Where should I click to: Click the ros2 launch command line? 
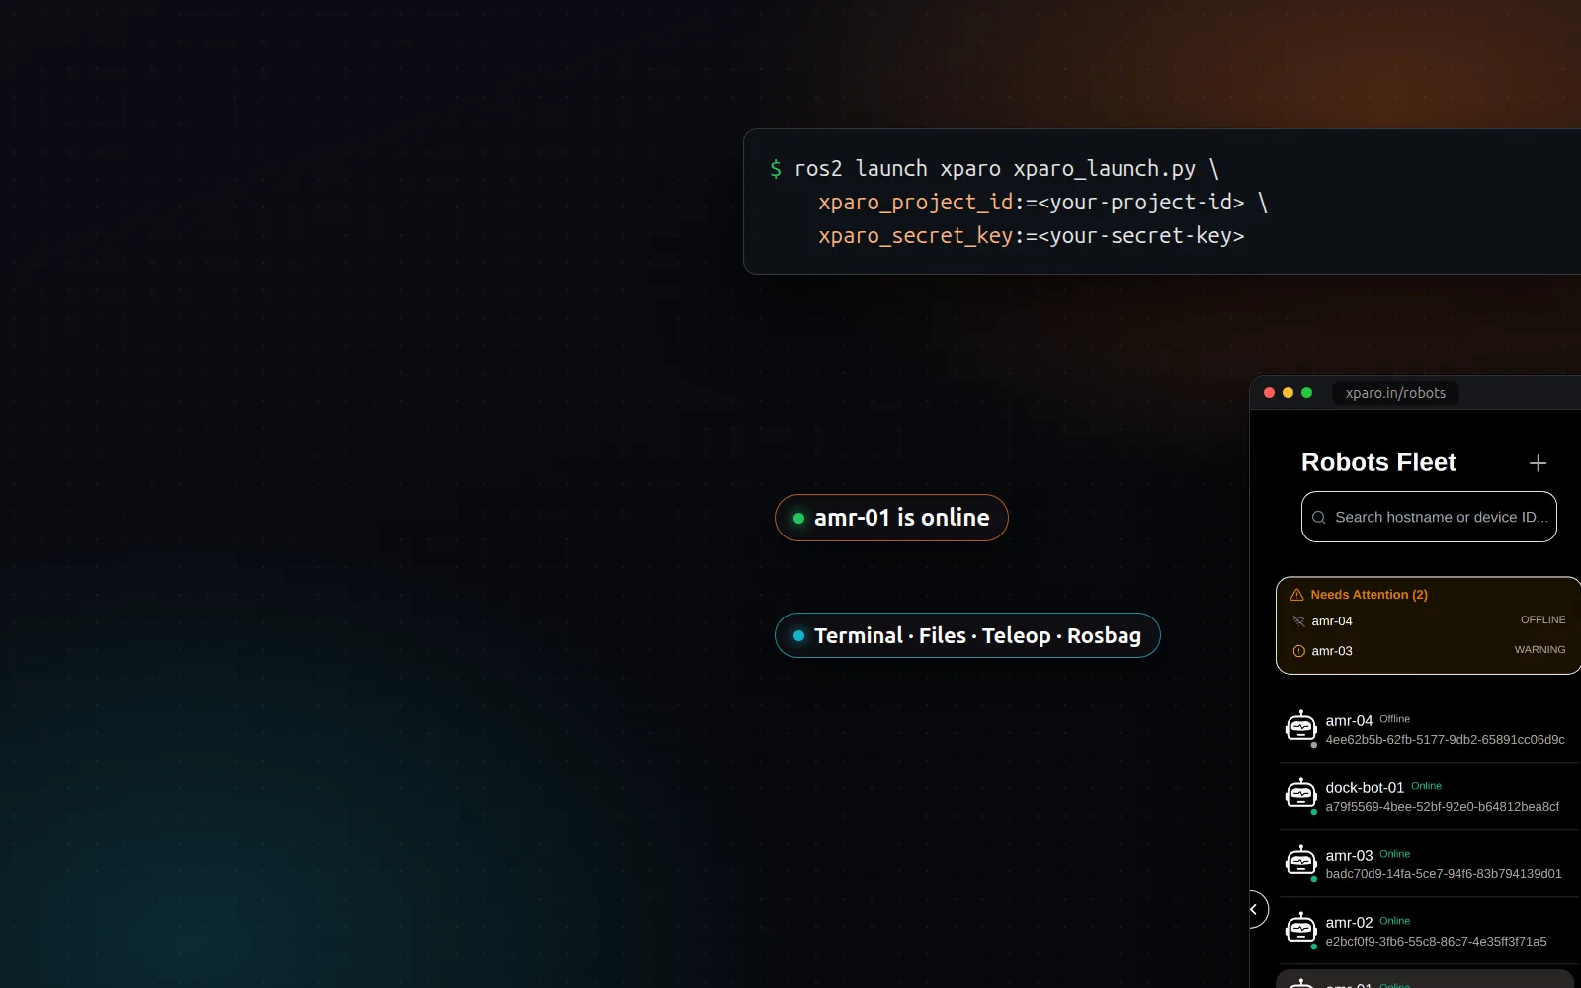click(994, 169)
